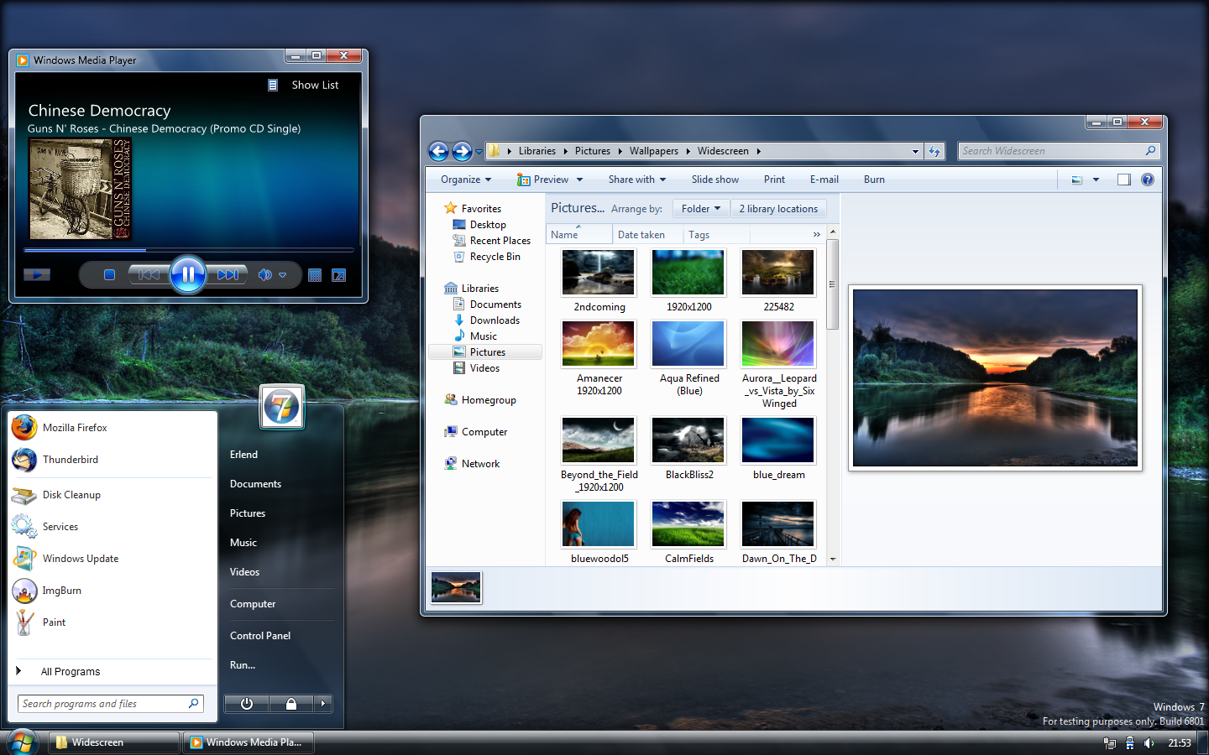
Task: Open Network in navigation pane
Action: coord(471,464)
